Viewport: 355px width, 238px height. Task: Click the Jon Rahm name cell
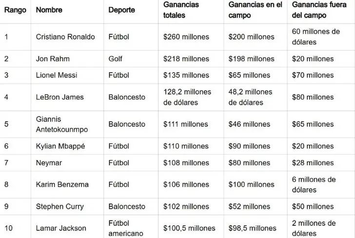click(53, 59)
